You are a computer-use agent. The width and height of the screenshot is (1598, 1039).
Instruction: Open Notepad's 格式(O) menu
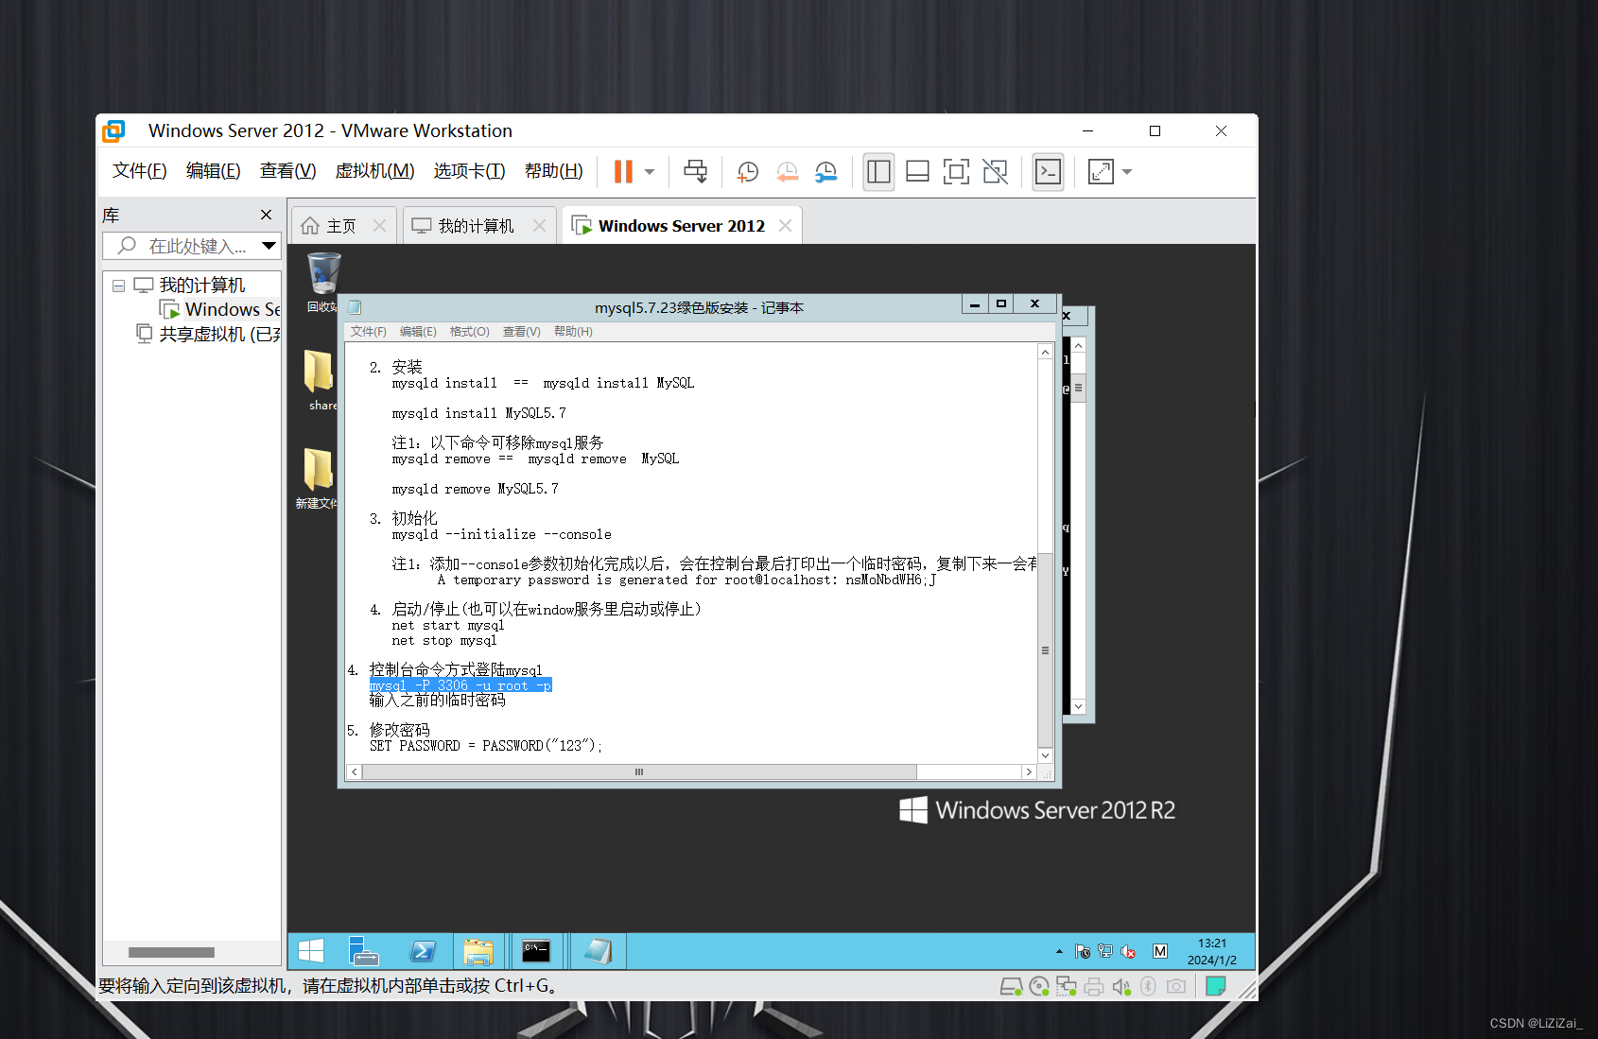pos(469,332)
